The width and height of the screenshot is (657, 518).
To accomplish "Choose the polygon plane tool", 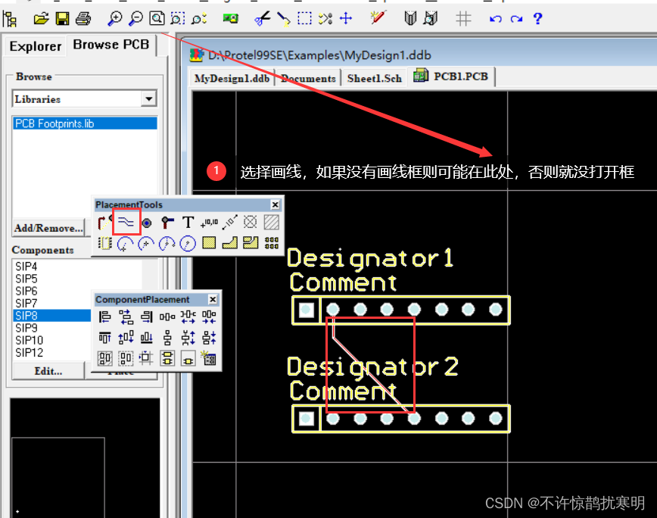I will point(229,242).
